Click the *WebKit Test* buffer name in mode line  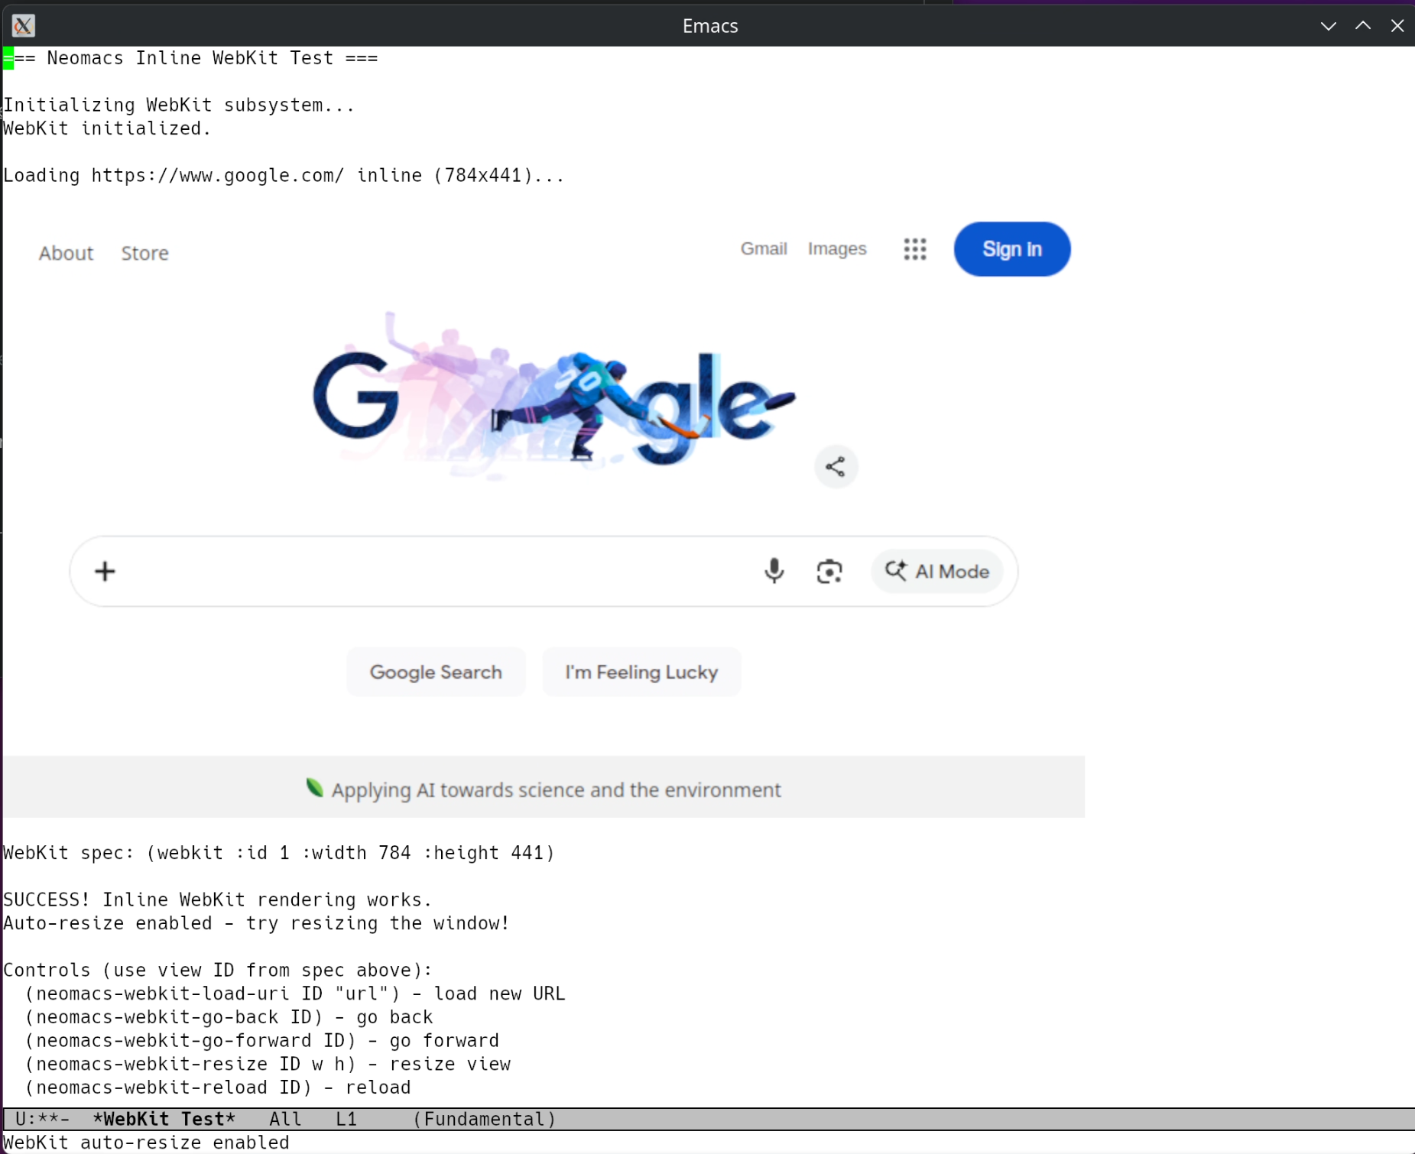[164, 1119]
